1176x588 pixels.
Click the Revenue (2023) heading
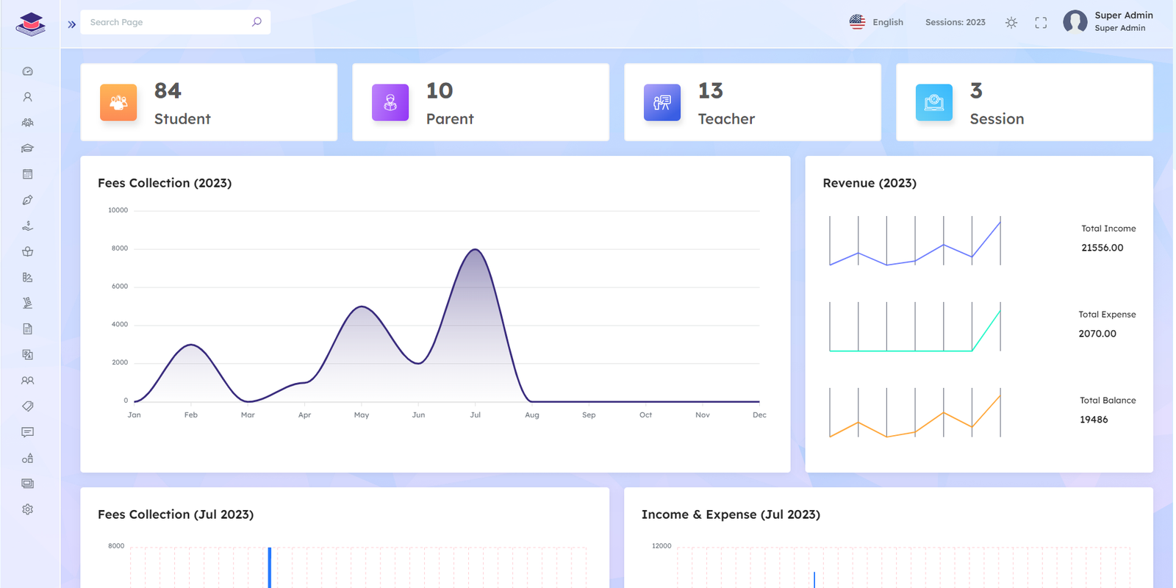point(870,183)
